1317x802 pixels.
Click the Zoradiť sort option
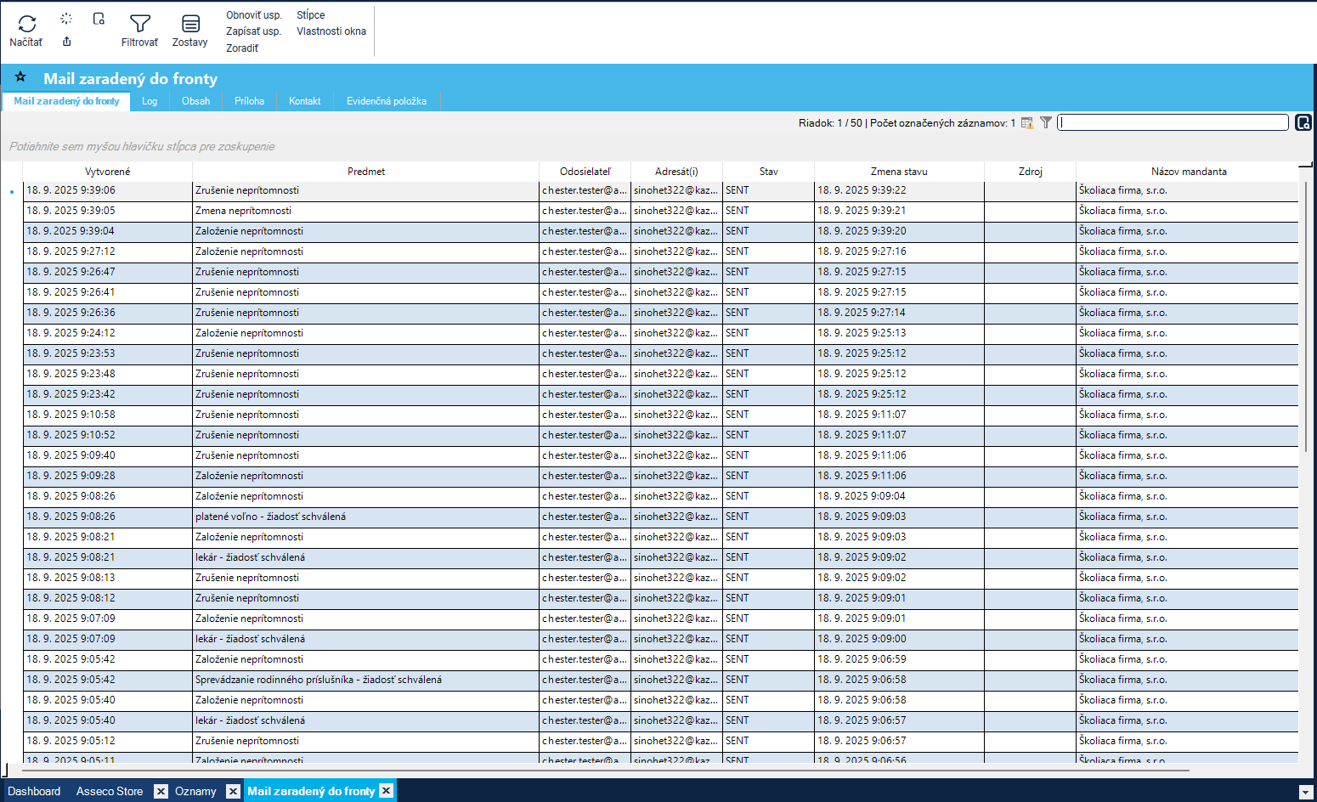(x=242, y=48)
